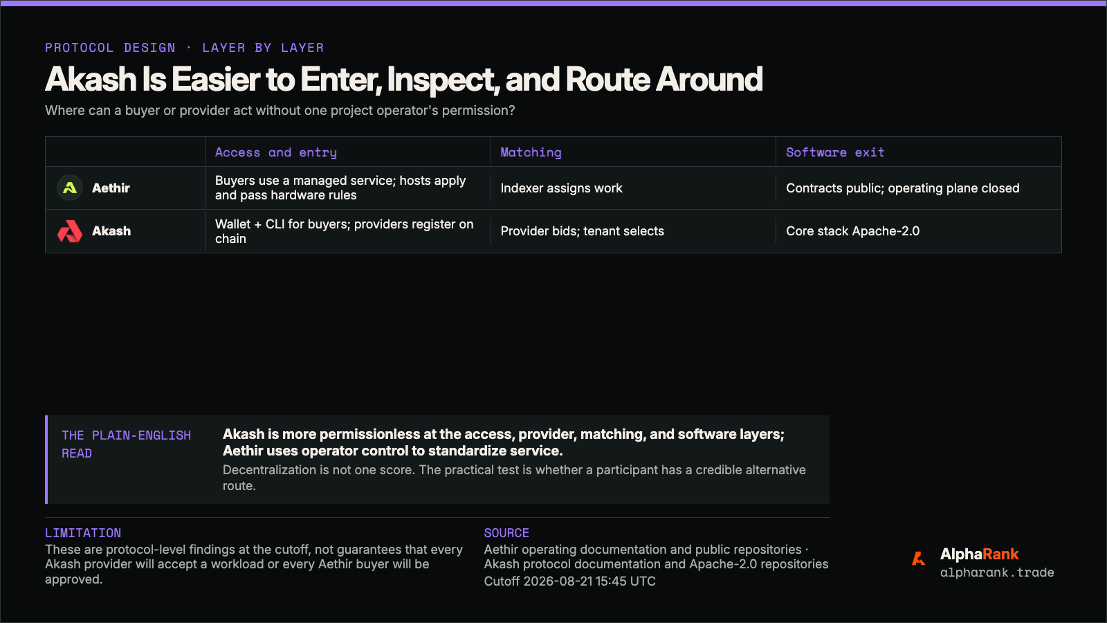The height and width of the screenshot is (623, 1107).
Task: Click the 'SOURCE' heading
Action: pyautogui.click(x=506, y=533)
